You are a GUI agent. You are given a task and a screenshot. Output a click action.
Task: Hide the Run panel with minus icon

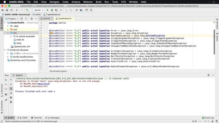(213, 75)
